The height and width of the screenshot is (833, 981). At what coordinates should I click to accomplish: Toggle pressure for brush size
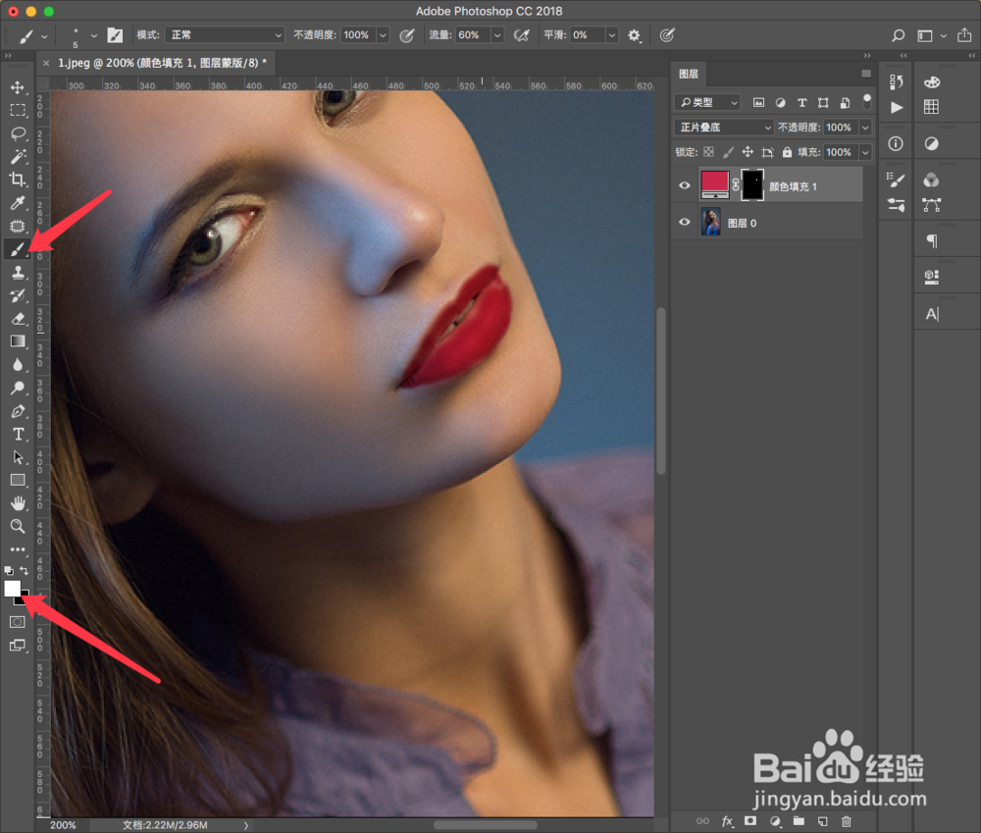(667, 35)
